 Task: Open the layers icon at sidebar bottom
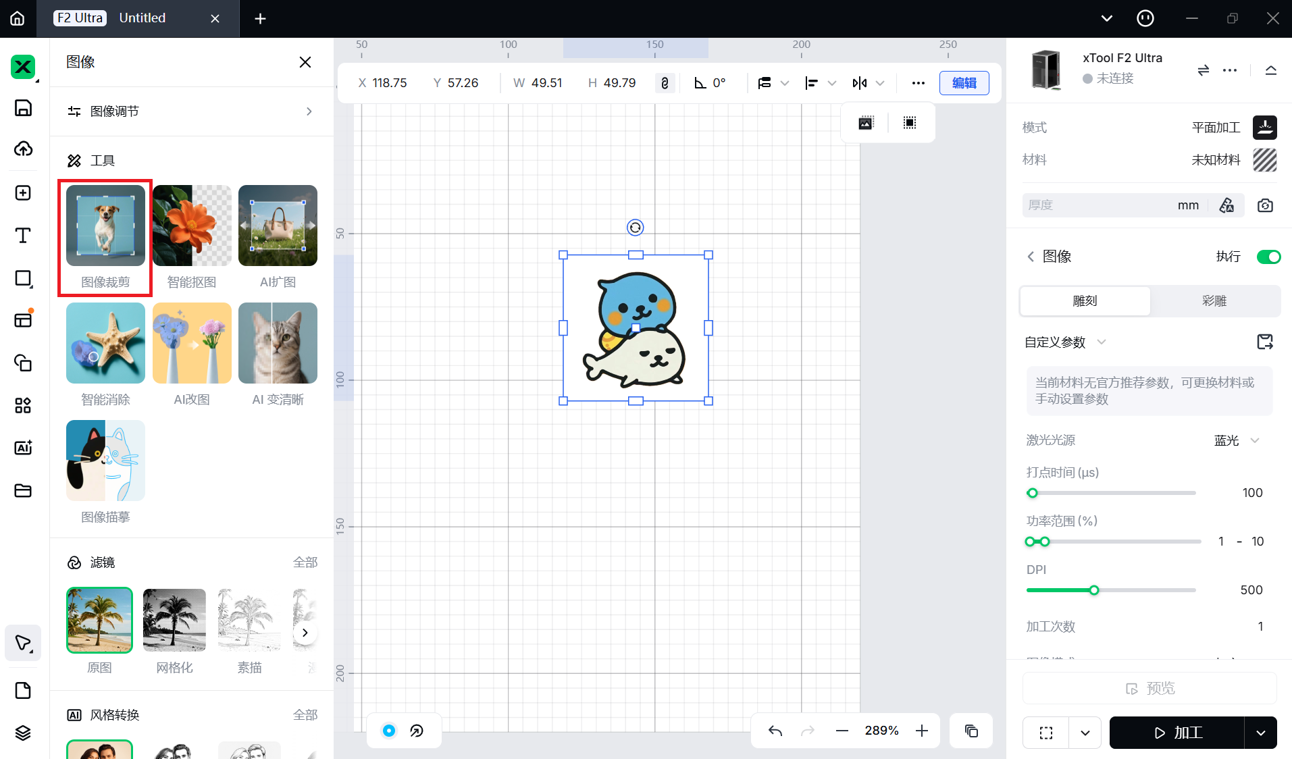pos(23,733)
